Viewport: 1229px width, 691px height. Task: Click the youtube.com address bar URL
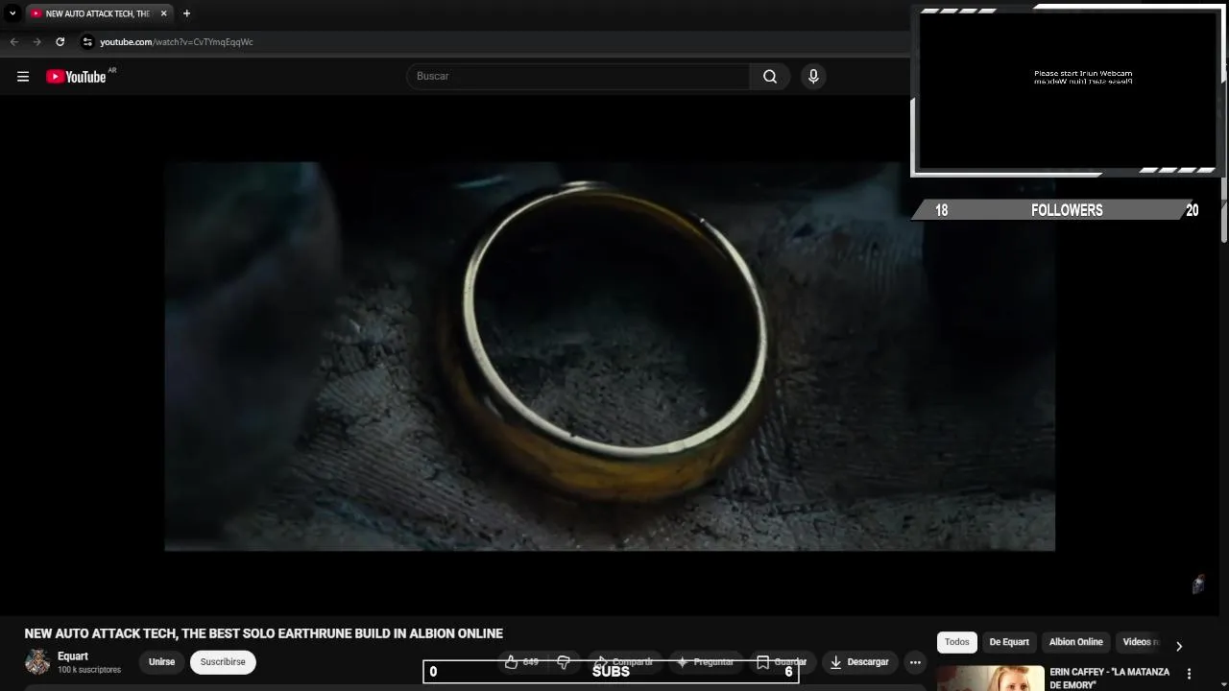[x=177, y=41]
